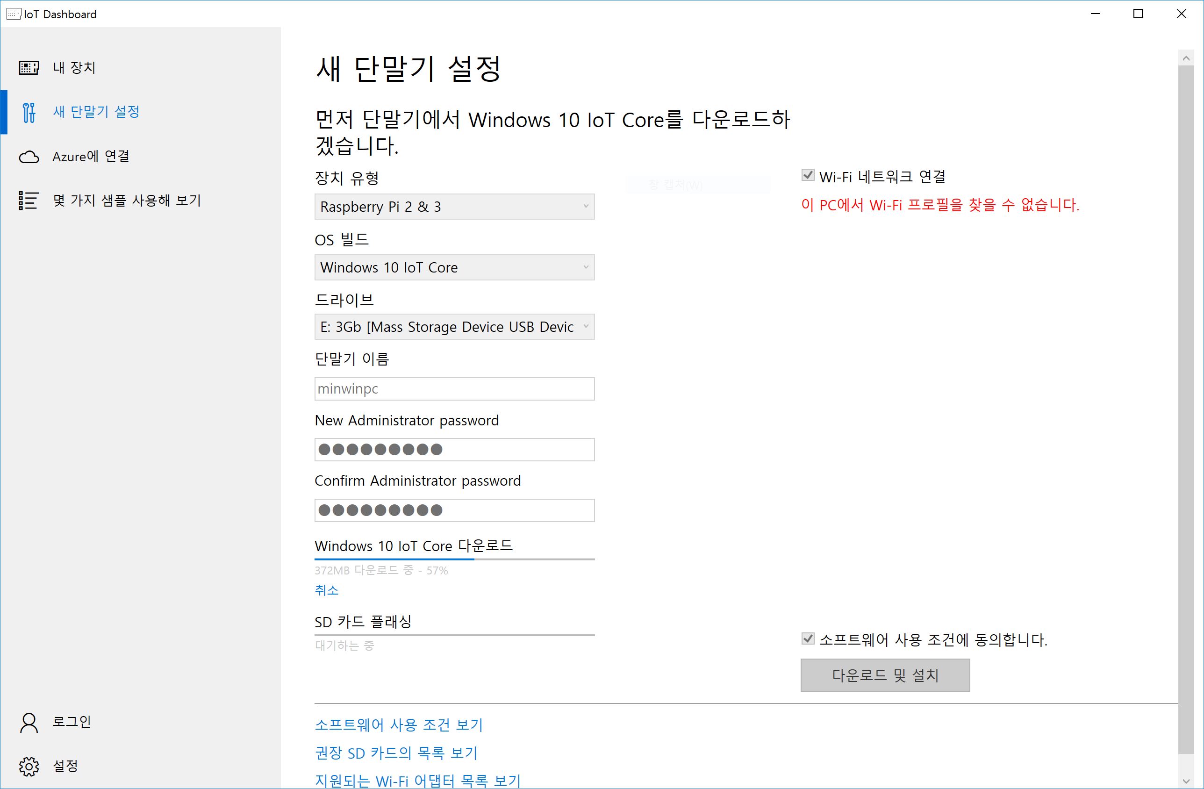
Task: Click the scrollbar up arrow
Action: pyautogui.click(x=1186, y=58)
